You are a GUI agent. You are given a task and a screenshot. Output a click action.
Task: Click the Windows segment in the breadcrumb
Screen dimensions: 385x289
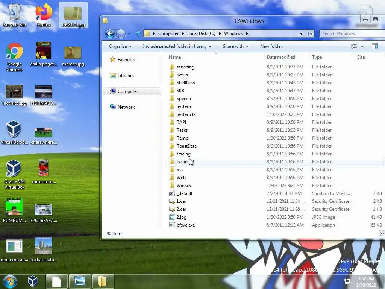[233, 33]
